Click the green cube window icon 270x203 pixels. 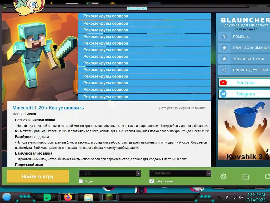coord(5,8)
